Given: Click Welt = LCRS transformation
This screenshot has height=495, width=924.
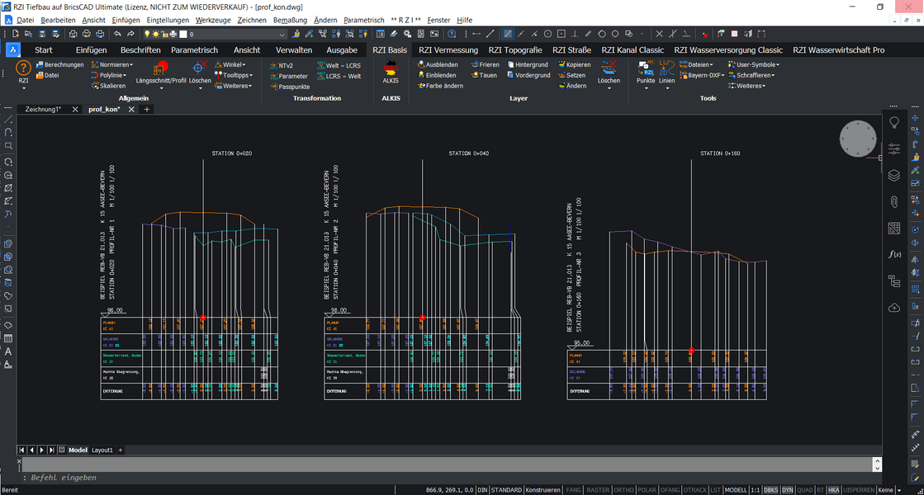Looking at the screenshot, I should click(339, 66).
